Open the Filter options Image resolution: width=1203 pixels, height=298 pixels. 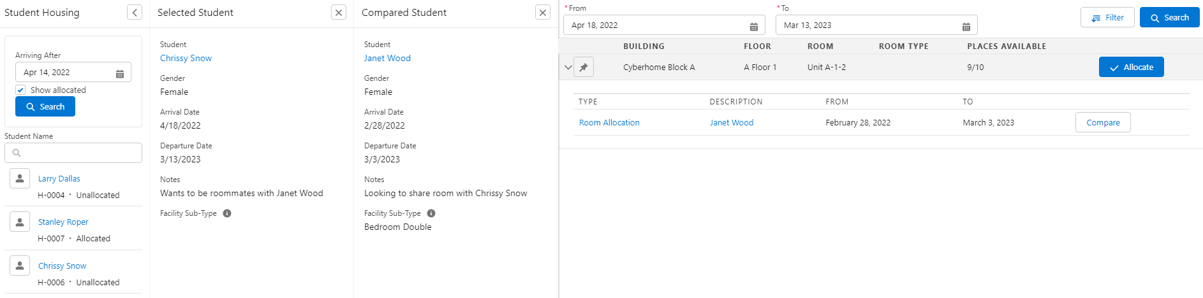(1107, 18)
